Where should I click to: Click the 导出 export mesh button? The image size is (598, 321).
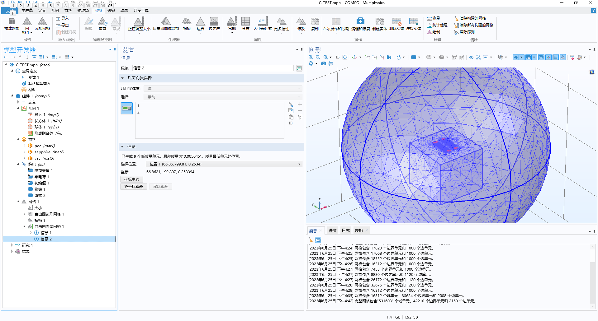pyautogui.click(x=62, y=25)
